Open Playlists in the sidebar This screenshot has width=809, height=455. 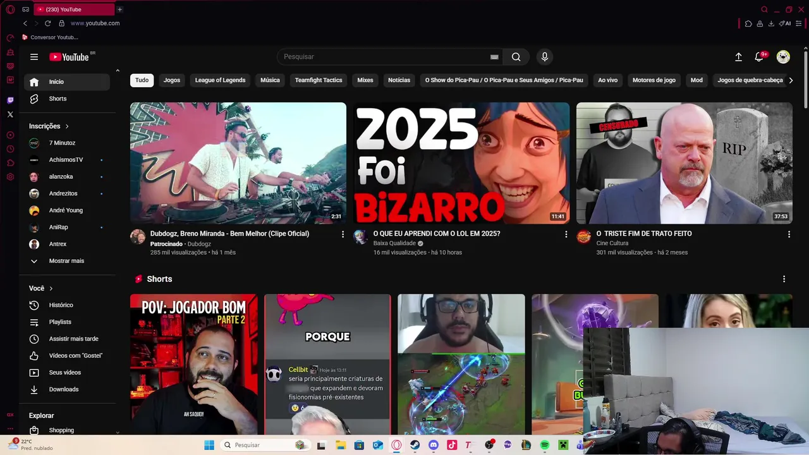coord(67,322)
